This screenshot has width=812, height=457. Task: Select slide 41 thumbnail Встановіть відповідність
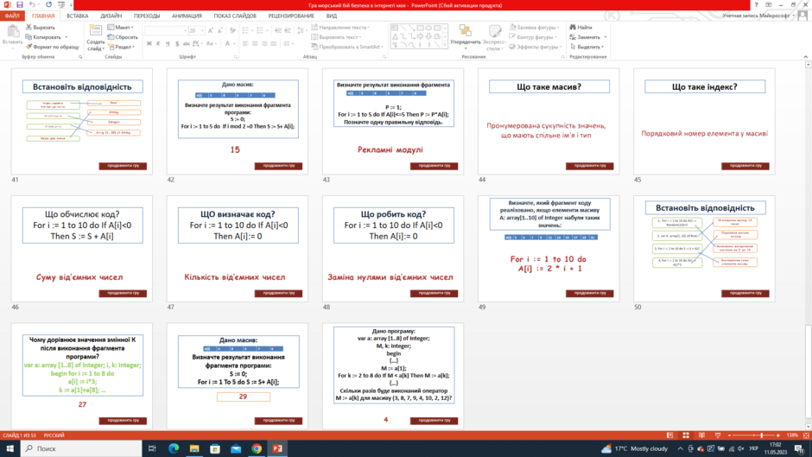82,121
